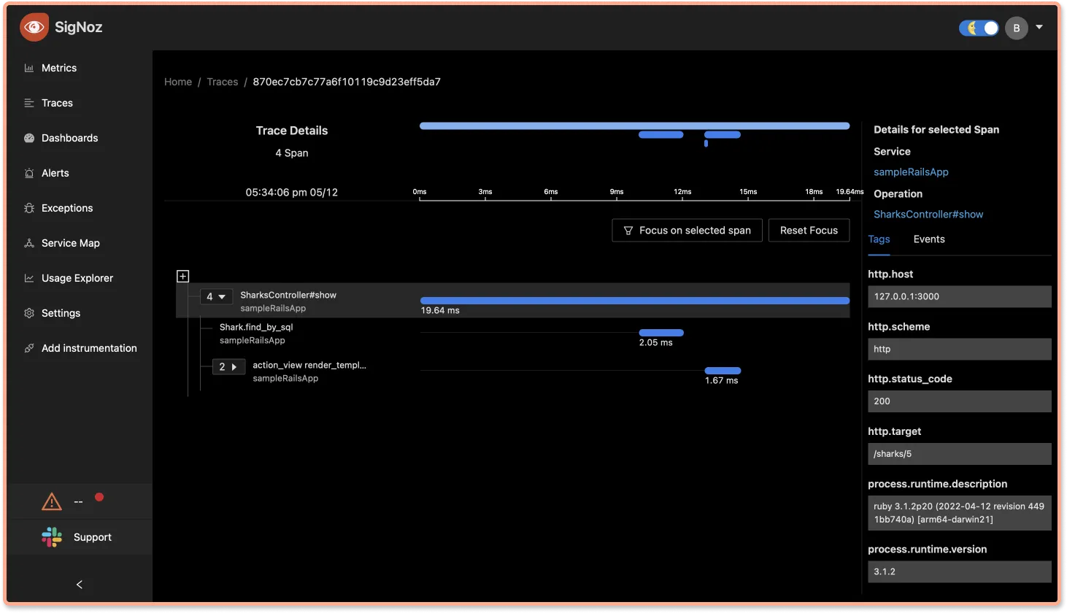Click the 05:34:06 pm 05/12 timestamp
The image size is (1067, 613).
(x=292, y=193)
